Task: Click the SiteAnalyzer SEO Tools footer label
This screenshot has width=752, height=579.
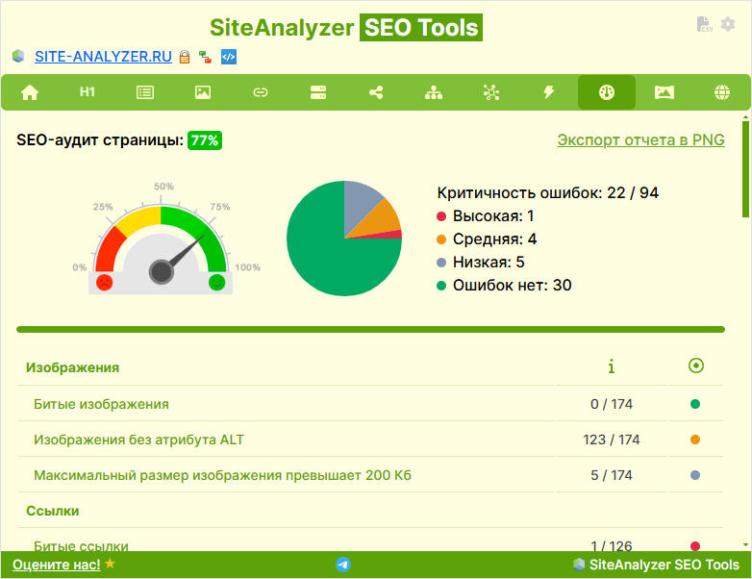Action: click(x=657, y=565)
